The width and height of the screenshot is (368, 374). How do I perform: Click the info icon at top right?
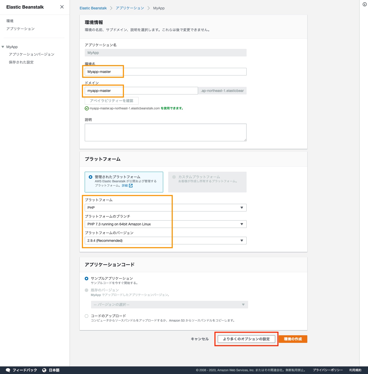point(364,4)
